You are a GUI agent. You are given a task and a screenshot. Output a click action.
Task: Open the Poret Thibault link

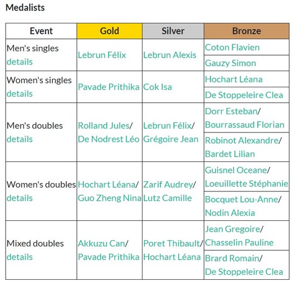[x=172, y=244]
